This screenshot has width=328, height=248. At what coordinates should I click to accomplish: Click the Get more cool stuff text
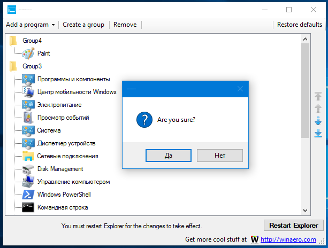[x=216, y=239]
